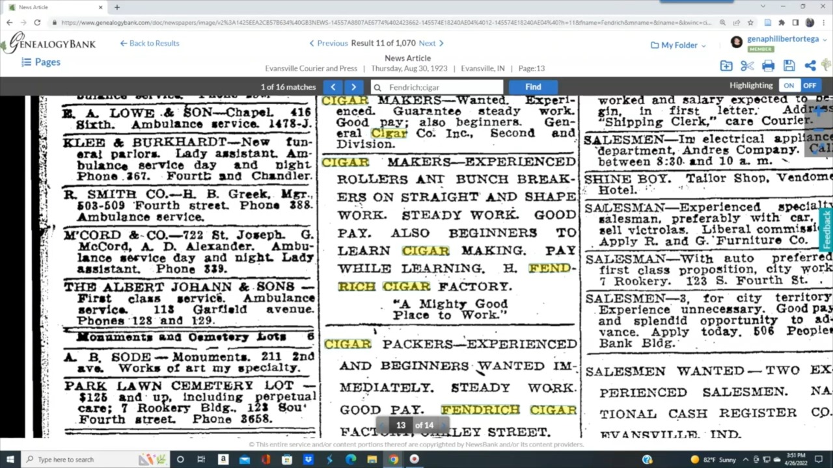The height and width of the screenshot is (468, 833).
Task: Open the notification center icon
Action: [x=819, y=460]
